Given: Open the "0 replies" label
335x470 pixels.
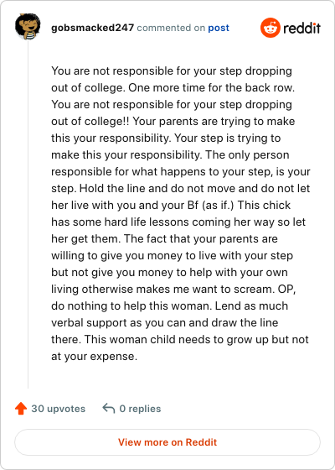Looking at the screenshot, I should [x=140, y=409].
